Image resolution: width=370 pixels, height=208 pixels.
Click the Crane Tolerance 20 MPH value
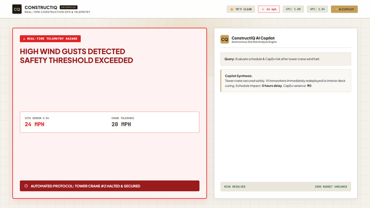point(121,124)
